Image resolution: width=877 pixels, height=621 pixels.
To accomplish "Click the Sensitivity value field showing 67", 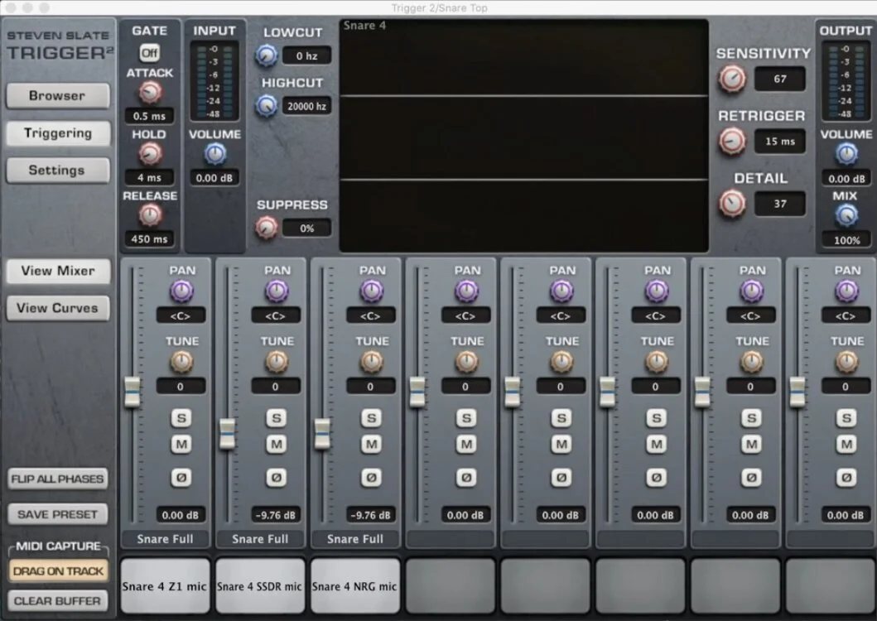I will click(x=779, y=79).
